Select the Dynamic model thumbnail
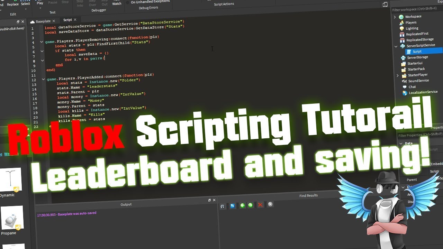 [10, 180]
